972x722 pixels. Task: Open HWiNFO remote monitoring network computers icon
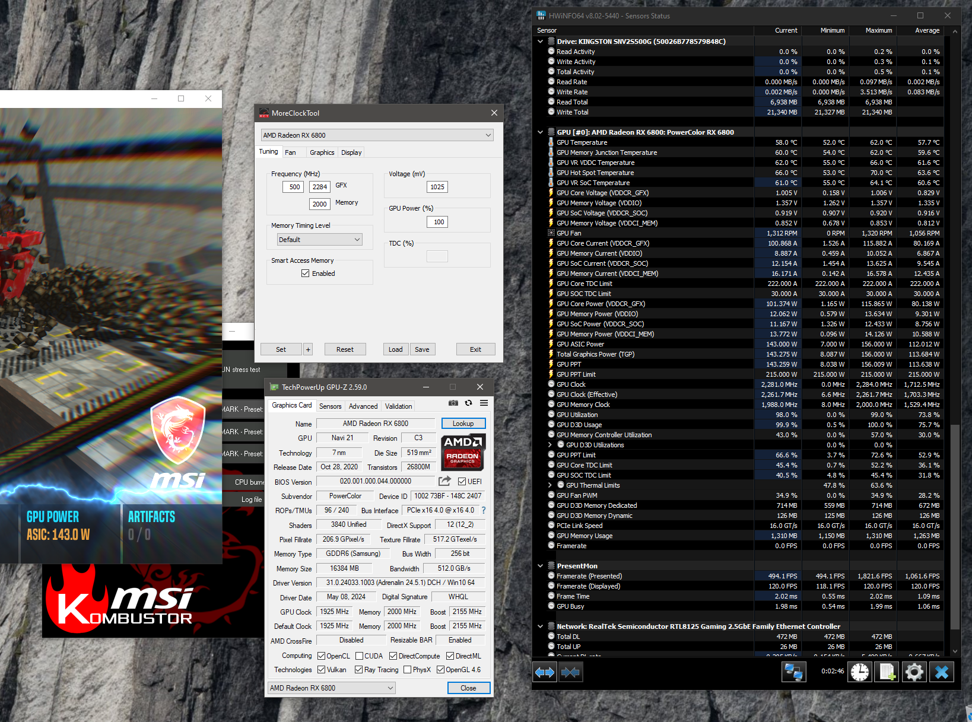click(x=794, y=672)
